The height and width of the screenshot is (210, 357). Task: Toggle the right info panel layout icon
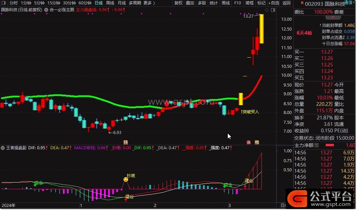tap(273, 10)
